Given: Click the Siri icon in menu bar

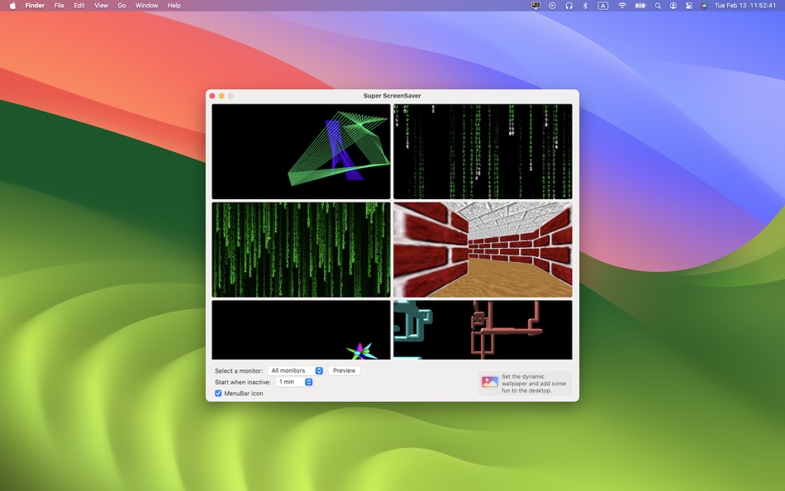Looking at the screenshot, I should (704, 6).
